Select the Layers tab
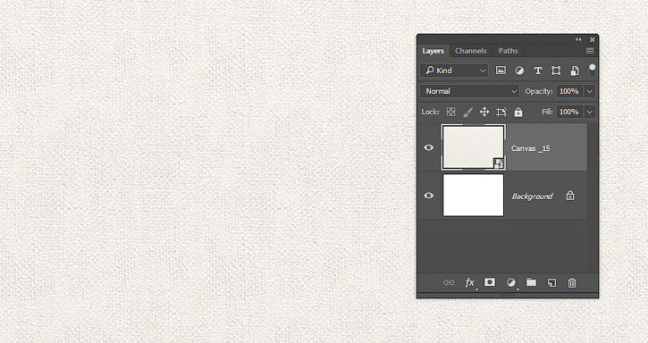648x343 pixels. pyautogui.click(x=433, y=51)
